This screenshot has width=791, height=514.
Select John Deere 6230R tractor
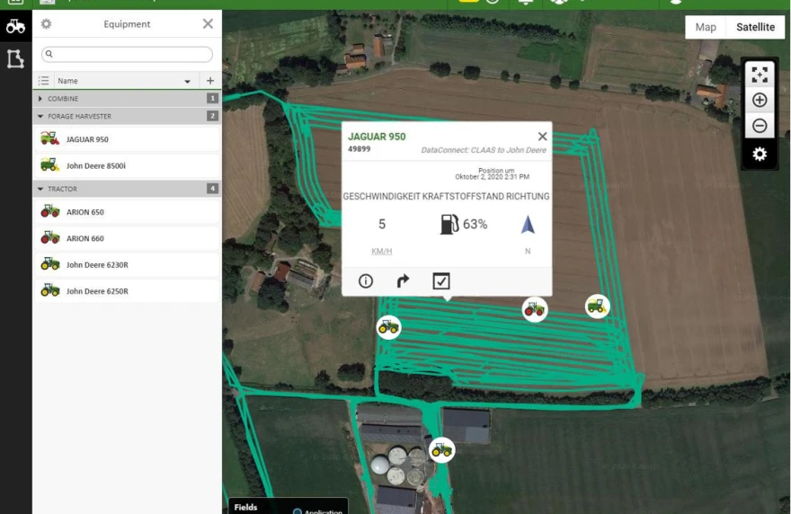click(x=127, y=264)
